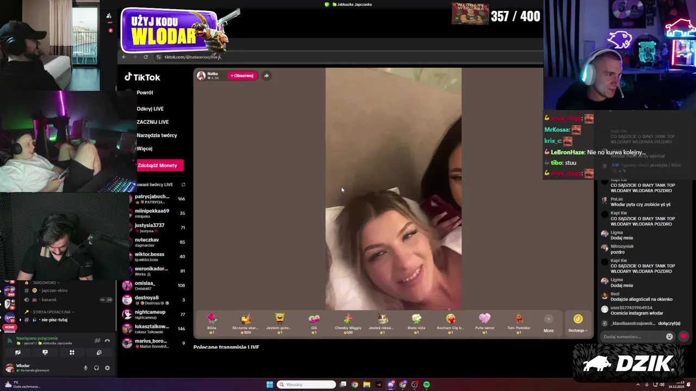Open destroya8 LIVE creator row

pyautogui.click(x=154, y=300)
